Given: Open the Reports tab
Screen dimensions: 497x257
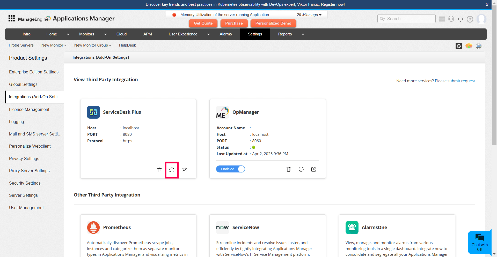Looking at the screenshot, I should coord(285,34).
